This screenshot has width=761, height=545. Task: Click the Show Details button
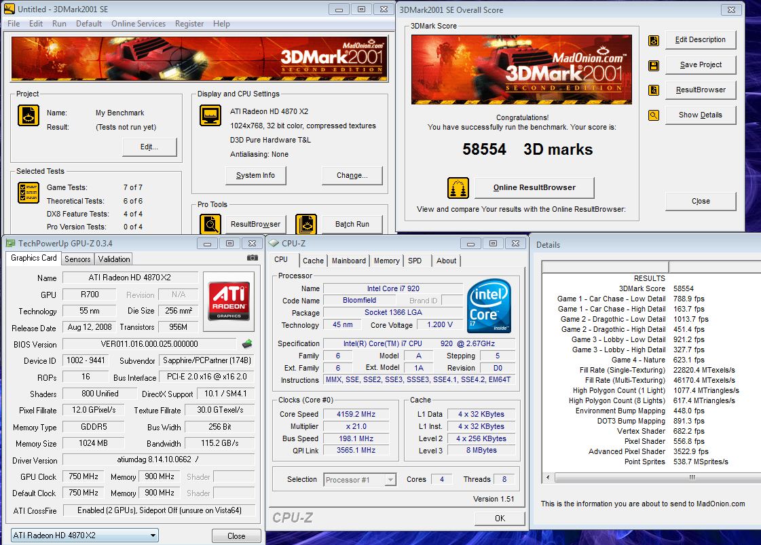701,115
